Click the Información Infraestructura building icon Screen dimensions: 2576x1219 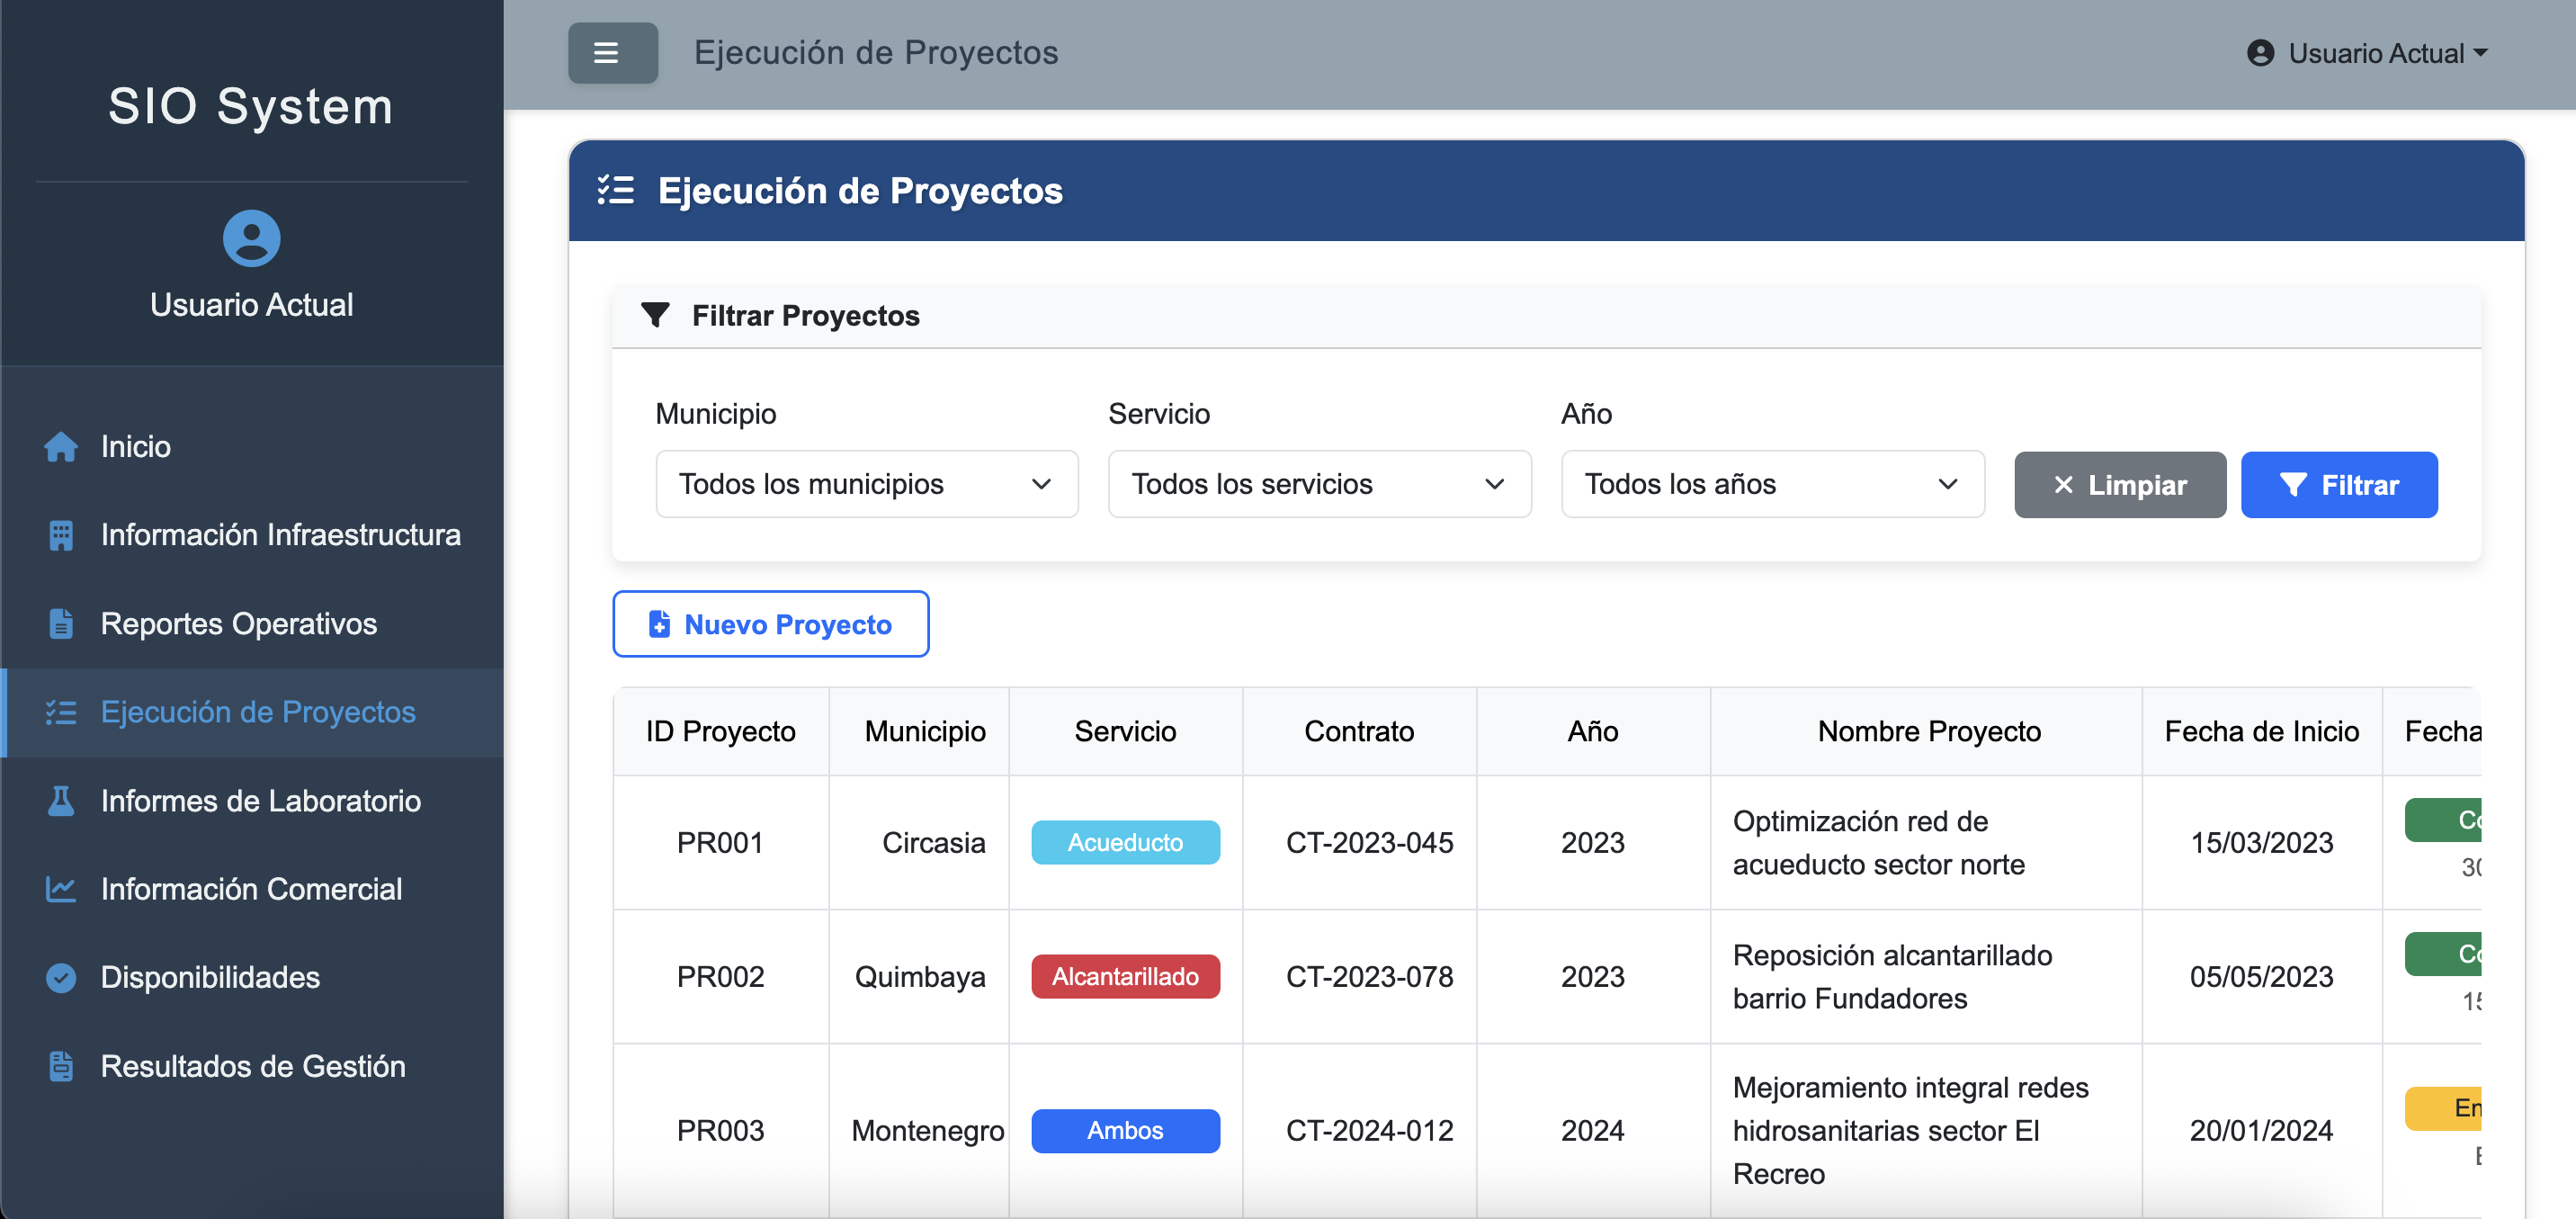coord(60,535)
